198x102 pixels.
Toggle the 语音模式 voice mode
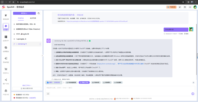tap(107, 82)
